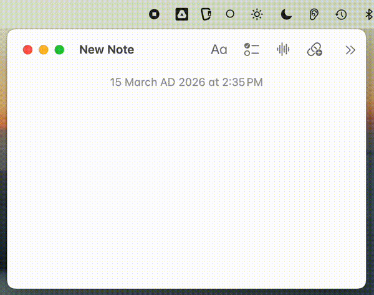Click the New Note window title
The image size is (374, 295).
point(107,50)
